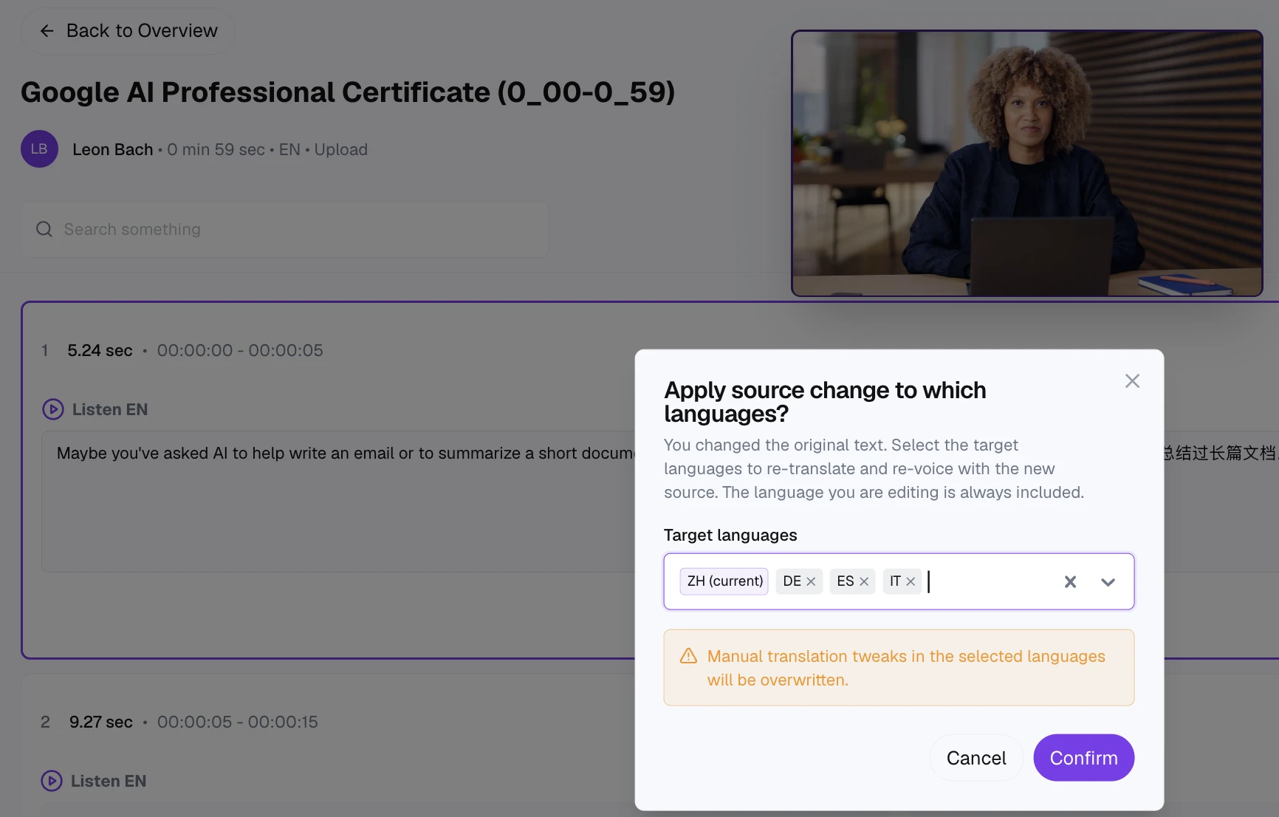Screen dimensions: 1279x817
Task: Clear all selected target languages
Action: 1070,582
